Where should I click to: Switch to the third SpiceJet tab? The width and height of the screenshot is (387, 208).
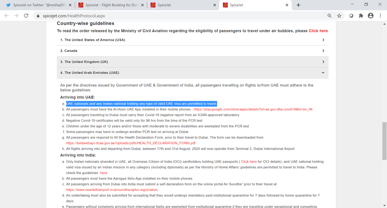coord(183,5)
